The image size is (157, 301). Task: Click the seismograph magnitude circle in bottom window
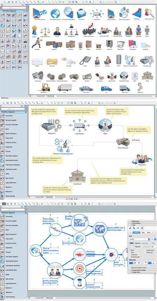pos(79,255)
